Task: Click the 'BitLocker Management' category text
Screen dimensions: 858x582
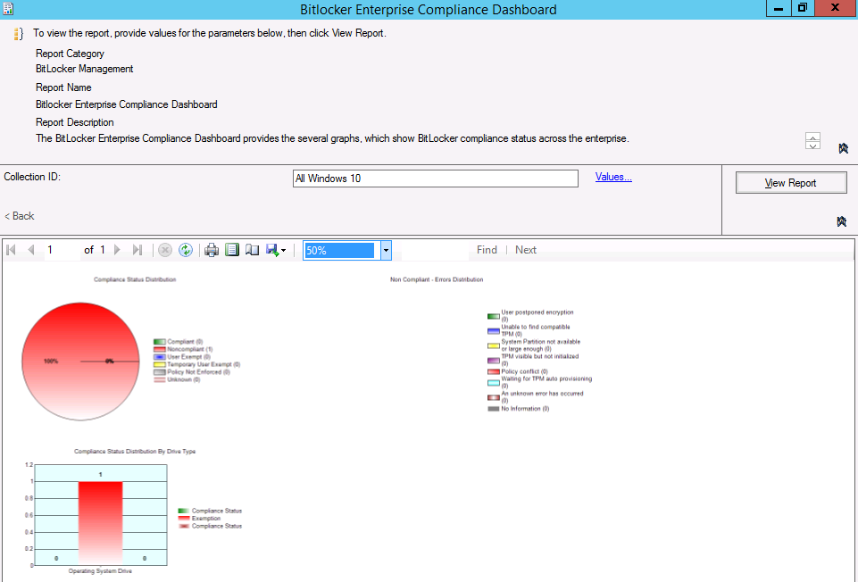Action: tap(84, 69)
